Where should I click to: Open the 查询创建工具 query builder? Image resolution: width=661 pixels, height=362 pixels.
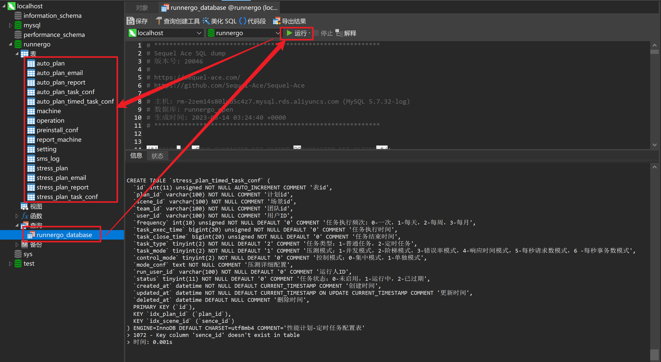click(177, 21)
